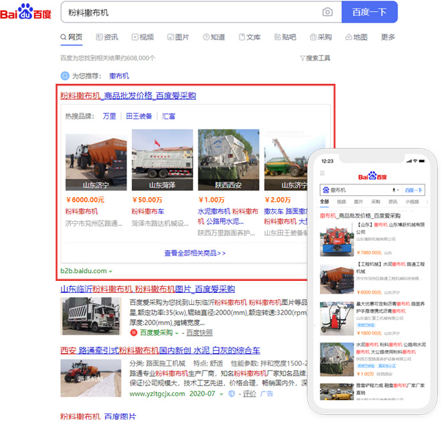The width and height of the screenshot is (442, 421).
Task: Go to the 文库 tab
Action: [x=250, y=38]
